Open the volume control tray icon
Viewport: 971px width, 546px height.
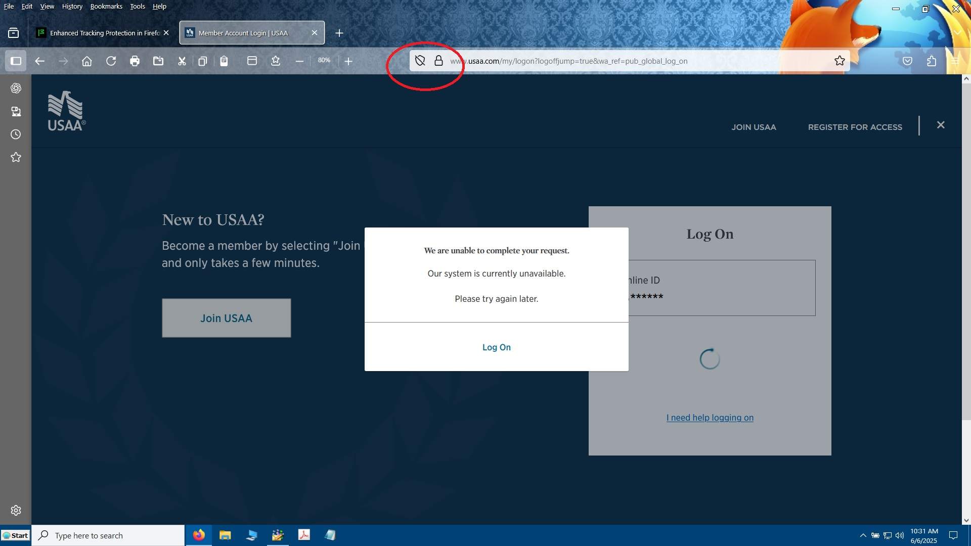pos(900,535)
